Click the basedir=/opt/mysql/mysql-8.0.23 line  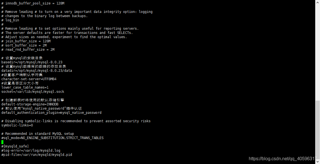[32, 62]
